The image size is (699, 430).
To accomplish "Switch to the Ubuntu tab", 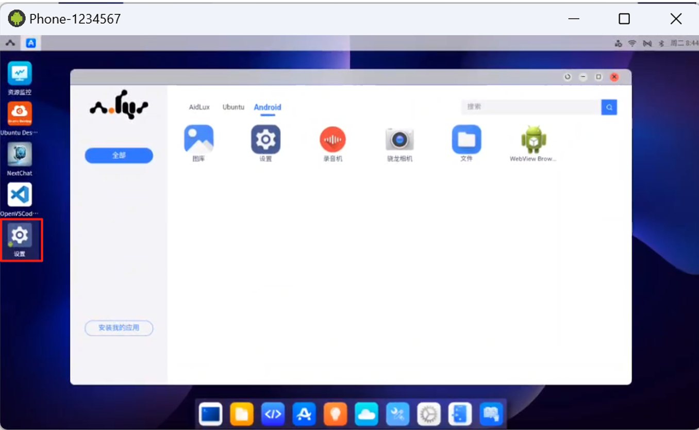I will click(234, 107).
